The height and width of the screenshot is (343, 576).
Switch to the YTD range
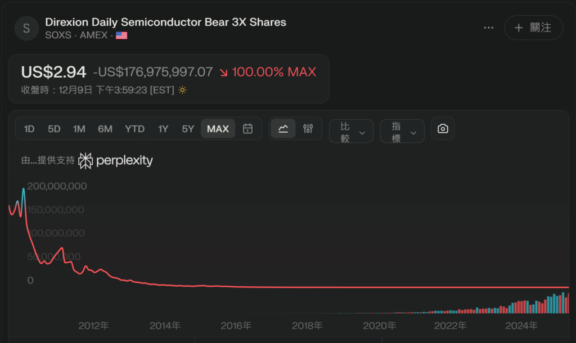click(x=134, y=129)
